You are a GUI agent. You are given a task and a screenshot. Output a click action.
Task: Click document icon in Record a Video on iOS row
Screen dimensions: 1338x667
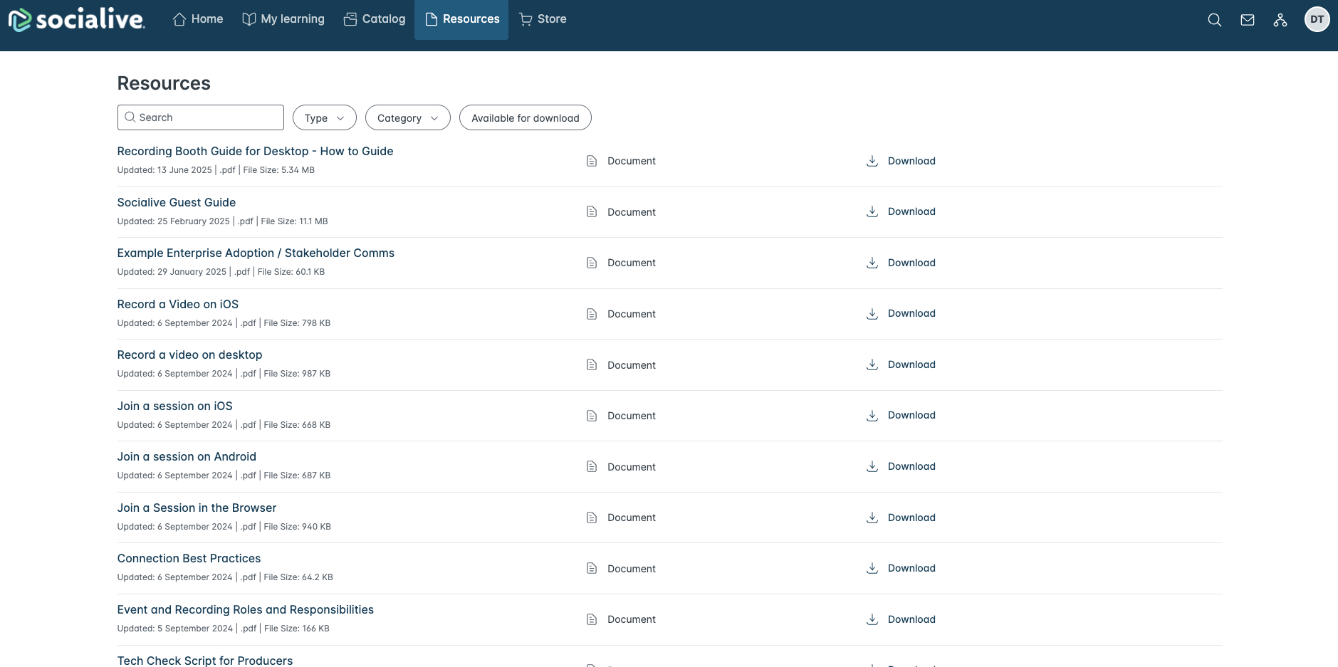[592, 314]
